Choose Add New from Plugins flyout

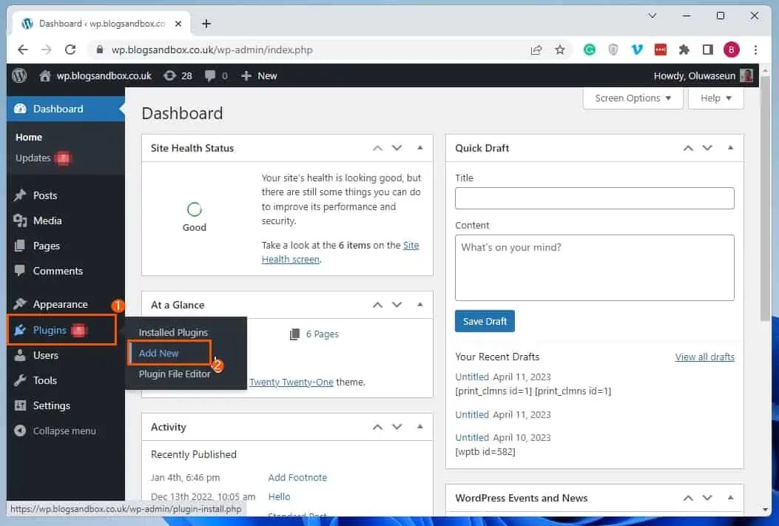point(159,353)
